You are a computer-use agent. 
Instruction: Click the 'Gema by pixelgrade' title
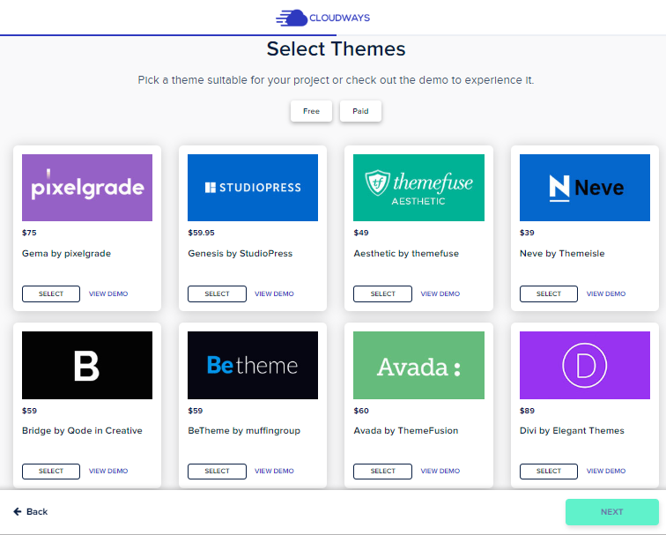[x=66, y=254]
